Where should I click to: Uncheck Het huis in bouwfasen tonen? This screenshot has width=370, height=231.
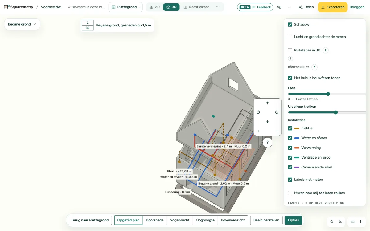click(x=290, y=78)
